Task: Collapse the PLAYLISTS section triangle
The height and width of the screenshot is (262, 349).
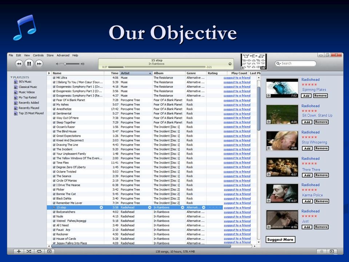Action: click(11, 77)
